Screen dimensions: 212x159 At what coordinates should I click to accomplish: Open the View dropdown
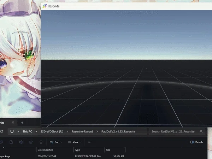[74, 142]
